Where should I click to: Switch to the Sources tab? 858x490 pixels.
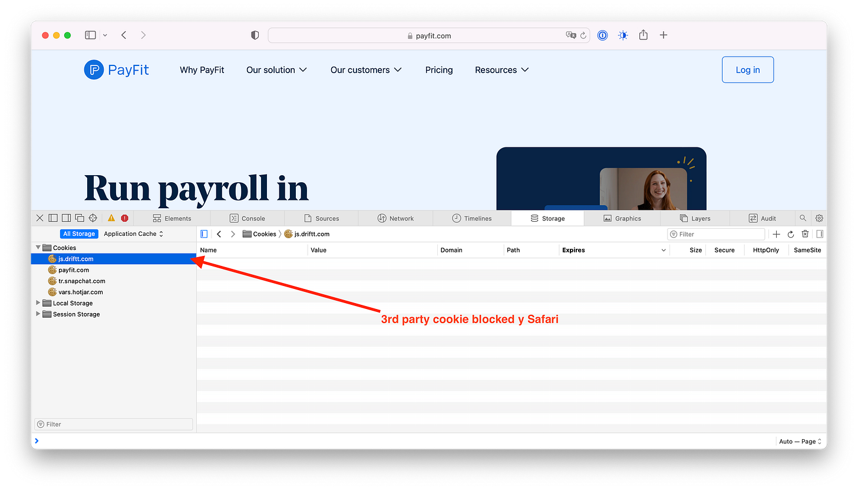point(321,218)
